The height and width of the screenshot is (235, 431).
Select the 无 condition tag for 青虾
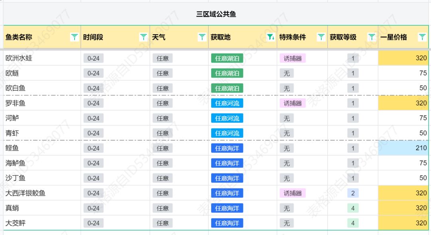point(287,133)
